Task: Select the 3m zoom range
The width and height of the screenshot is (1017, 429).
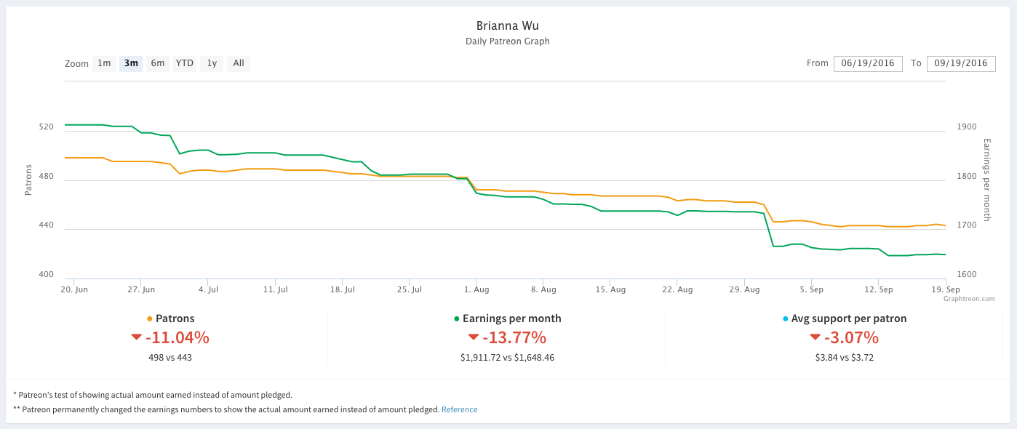Action: pos(131,63)
